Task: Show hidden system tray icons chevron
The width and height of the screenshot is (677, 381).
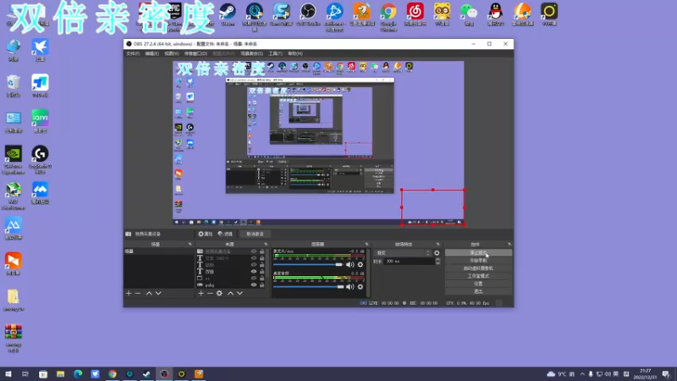Action: (x=582, y=374)
